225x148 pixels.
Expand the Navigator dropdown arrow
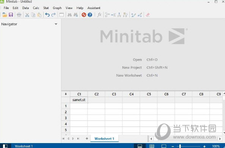click(56, 24)
